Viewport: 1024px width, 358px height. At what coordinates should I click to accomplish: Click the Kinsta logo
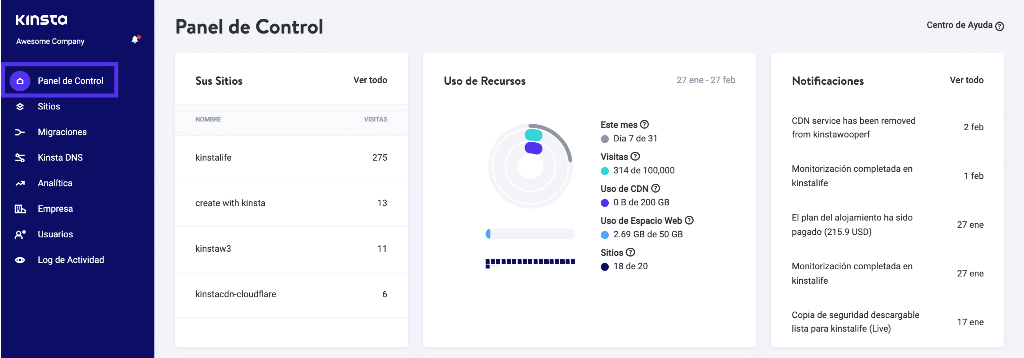[42, 20]
